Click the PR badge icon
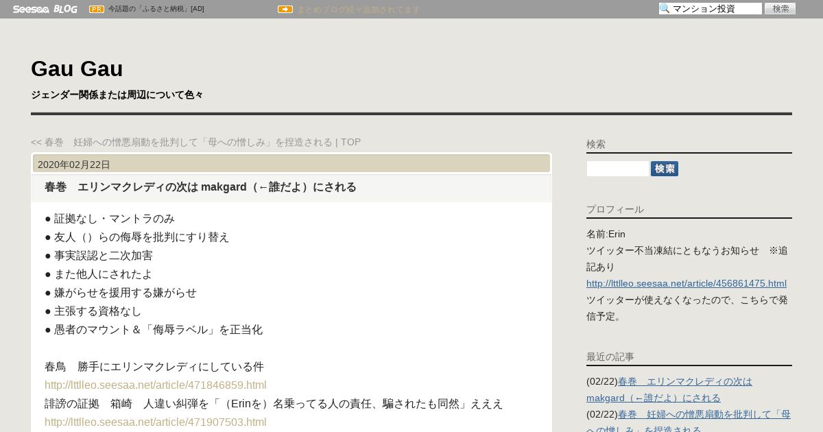The image size is (823, 432). [x=97, y=9]
